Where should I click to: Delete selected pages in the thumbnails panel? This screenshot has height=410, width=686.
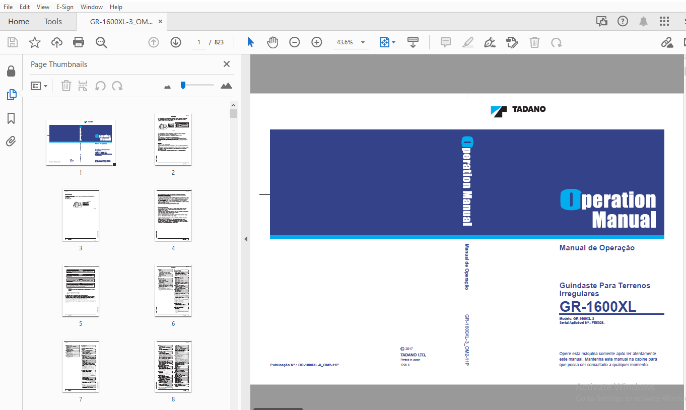(66, 86)
